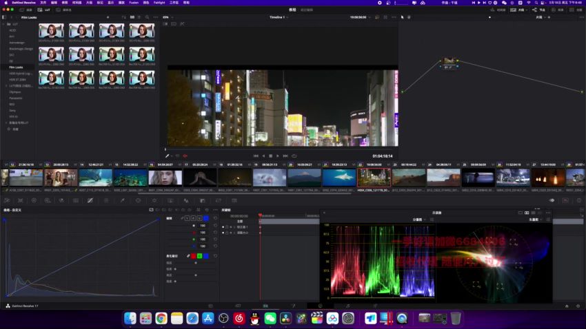Image resolution: width=586 pixels, height=329 pixels.
Task: Click the LUT search magnifier icon
Action: 148,17
